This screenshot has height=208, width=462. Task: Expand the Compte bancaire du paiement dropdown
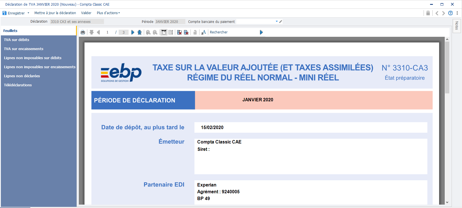coord(277,22)
